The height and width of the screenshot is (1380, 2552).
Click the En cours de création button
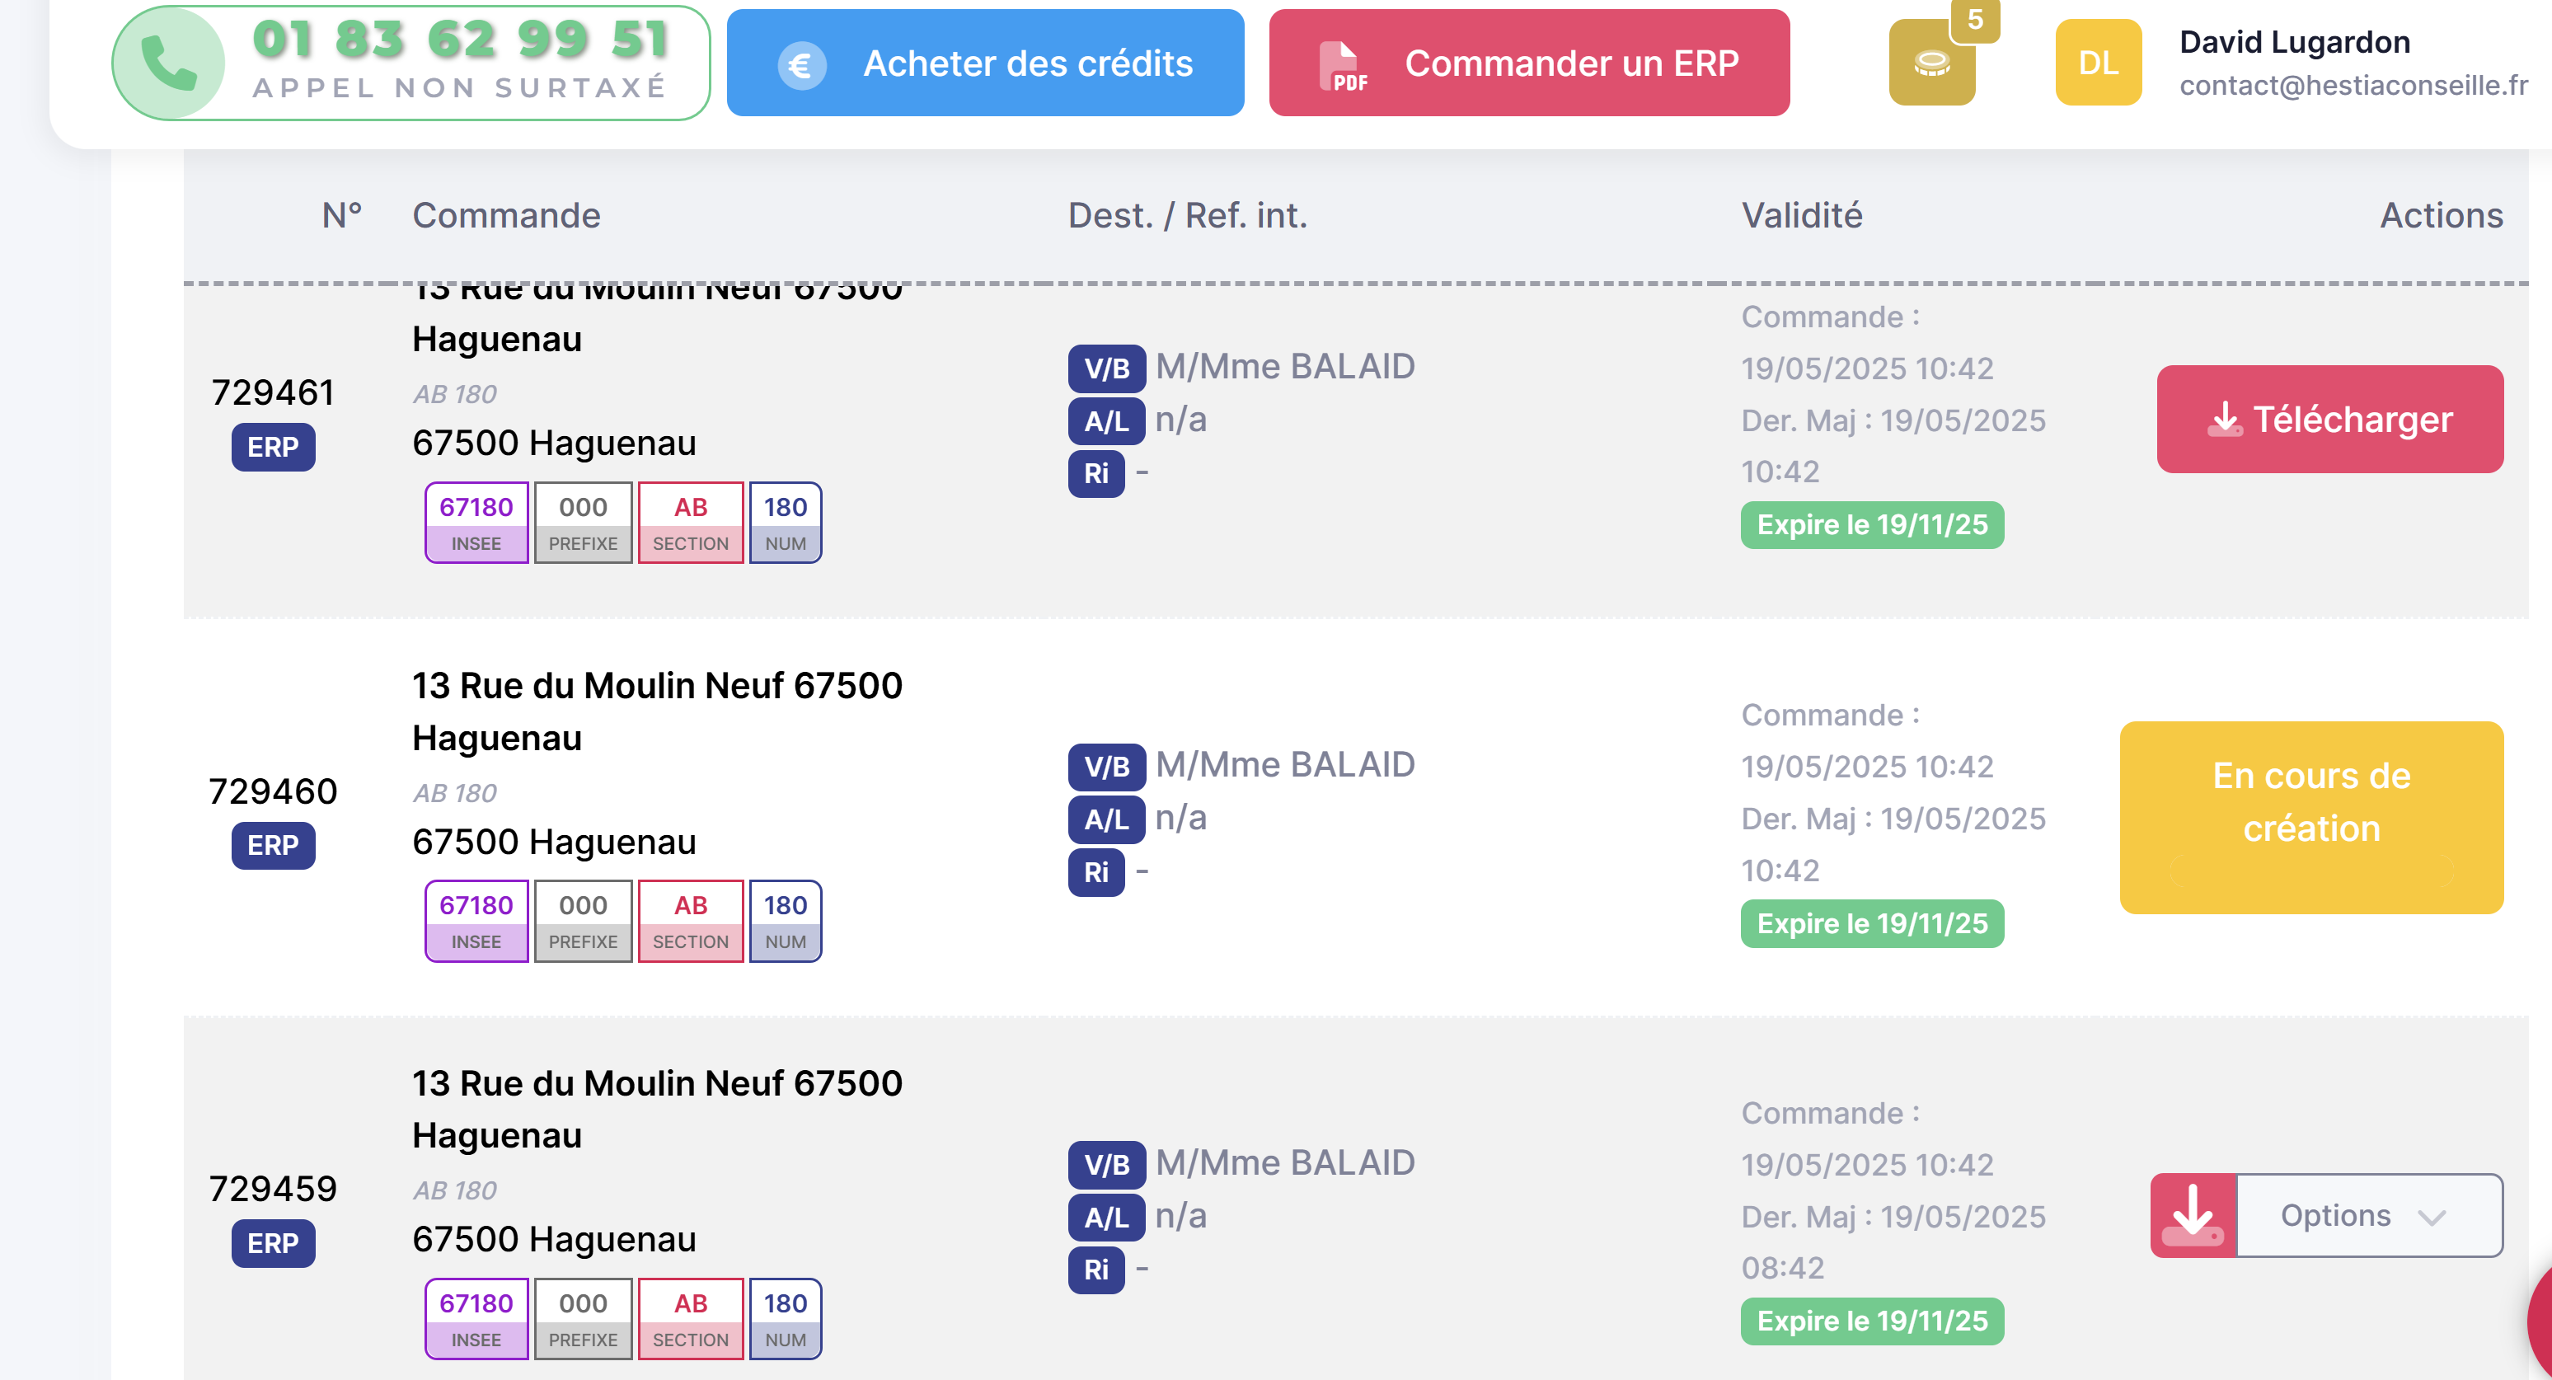(x=2310, y=817)
